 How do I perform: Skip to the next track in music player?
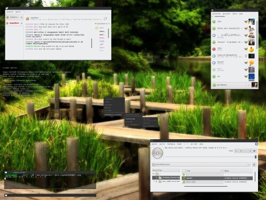pyautogui.click(x=250, y=151)
